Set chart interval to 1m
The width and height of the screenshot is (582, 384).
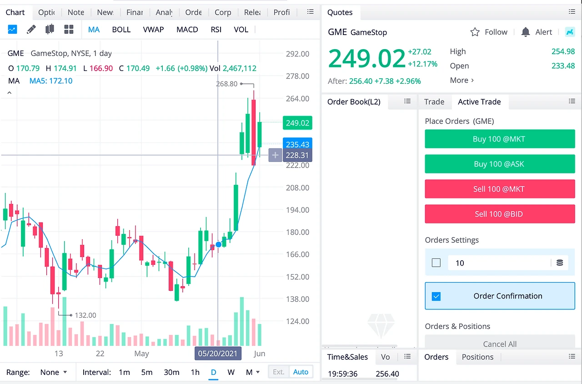(124, 372)
